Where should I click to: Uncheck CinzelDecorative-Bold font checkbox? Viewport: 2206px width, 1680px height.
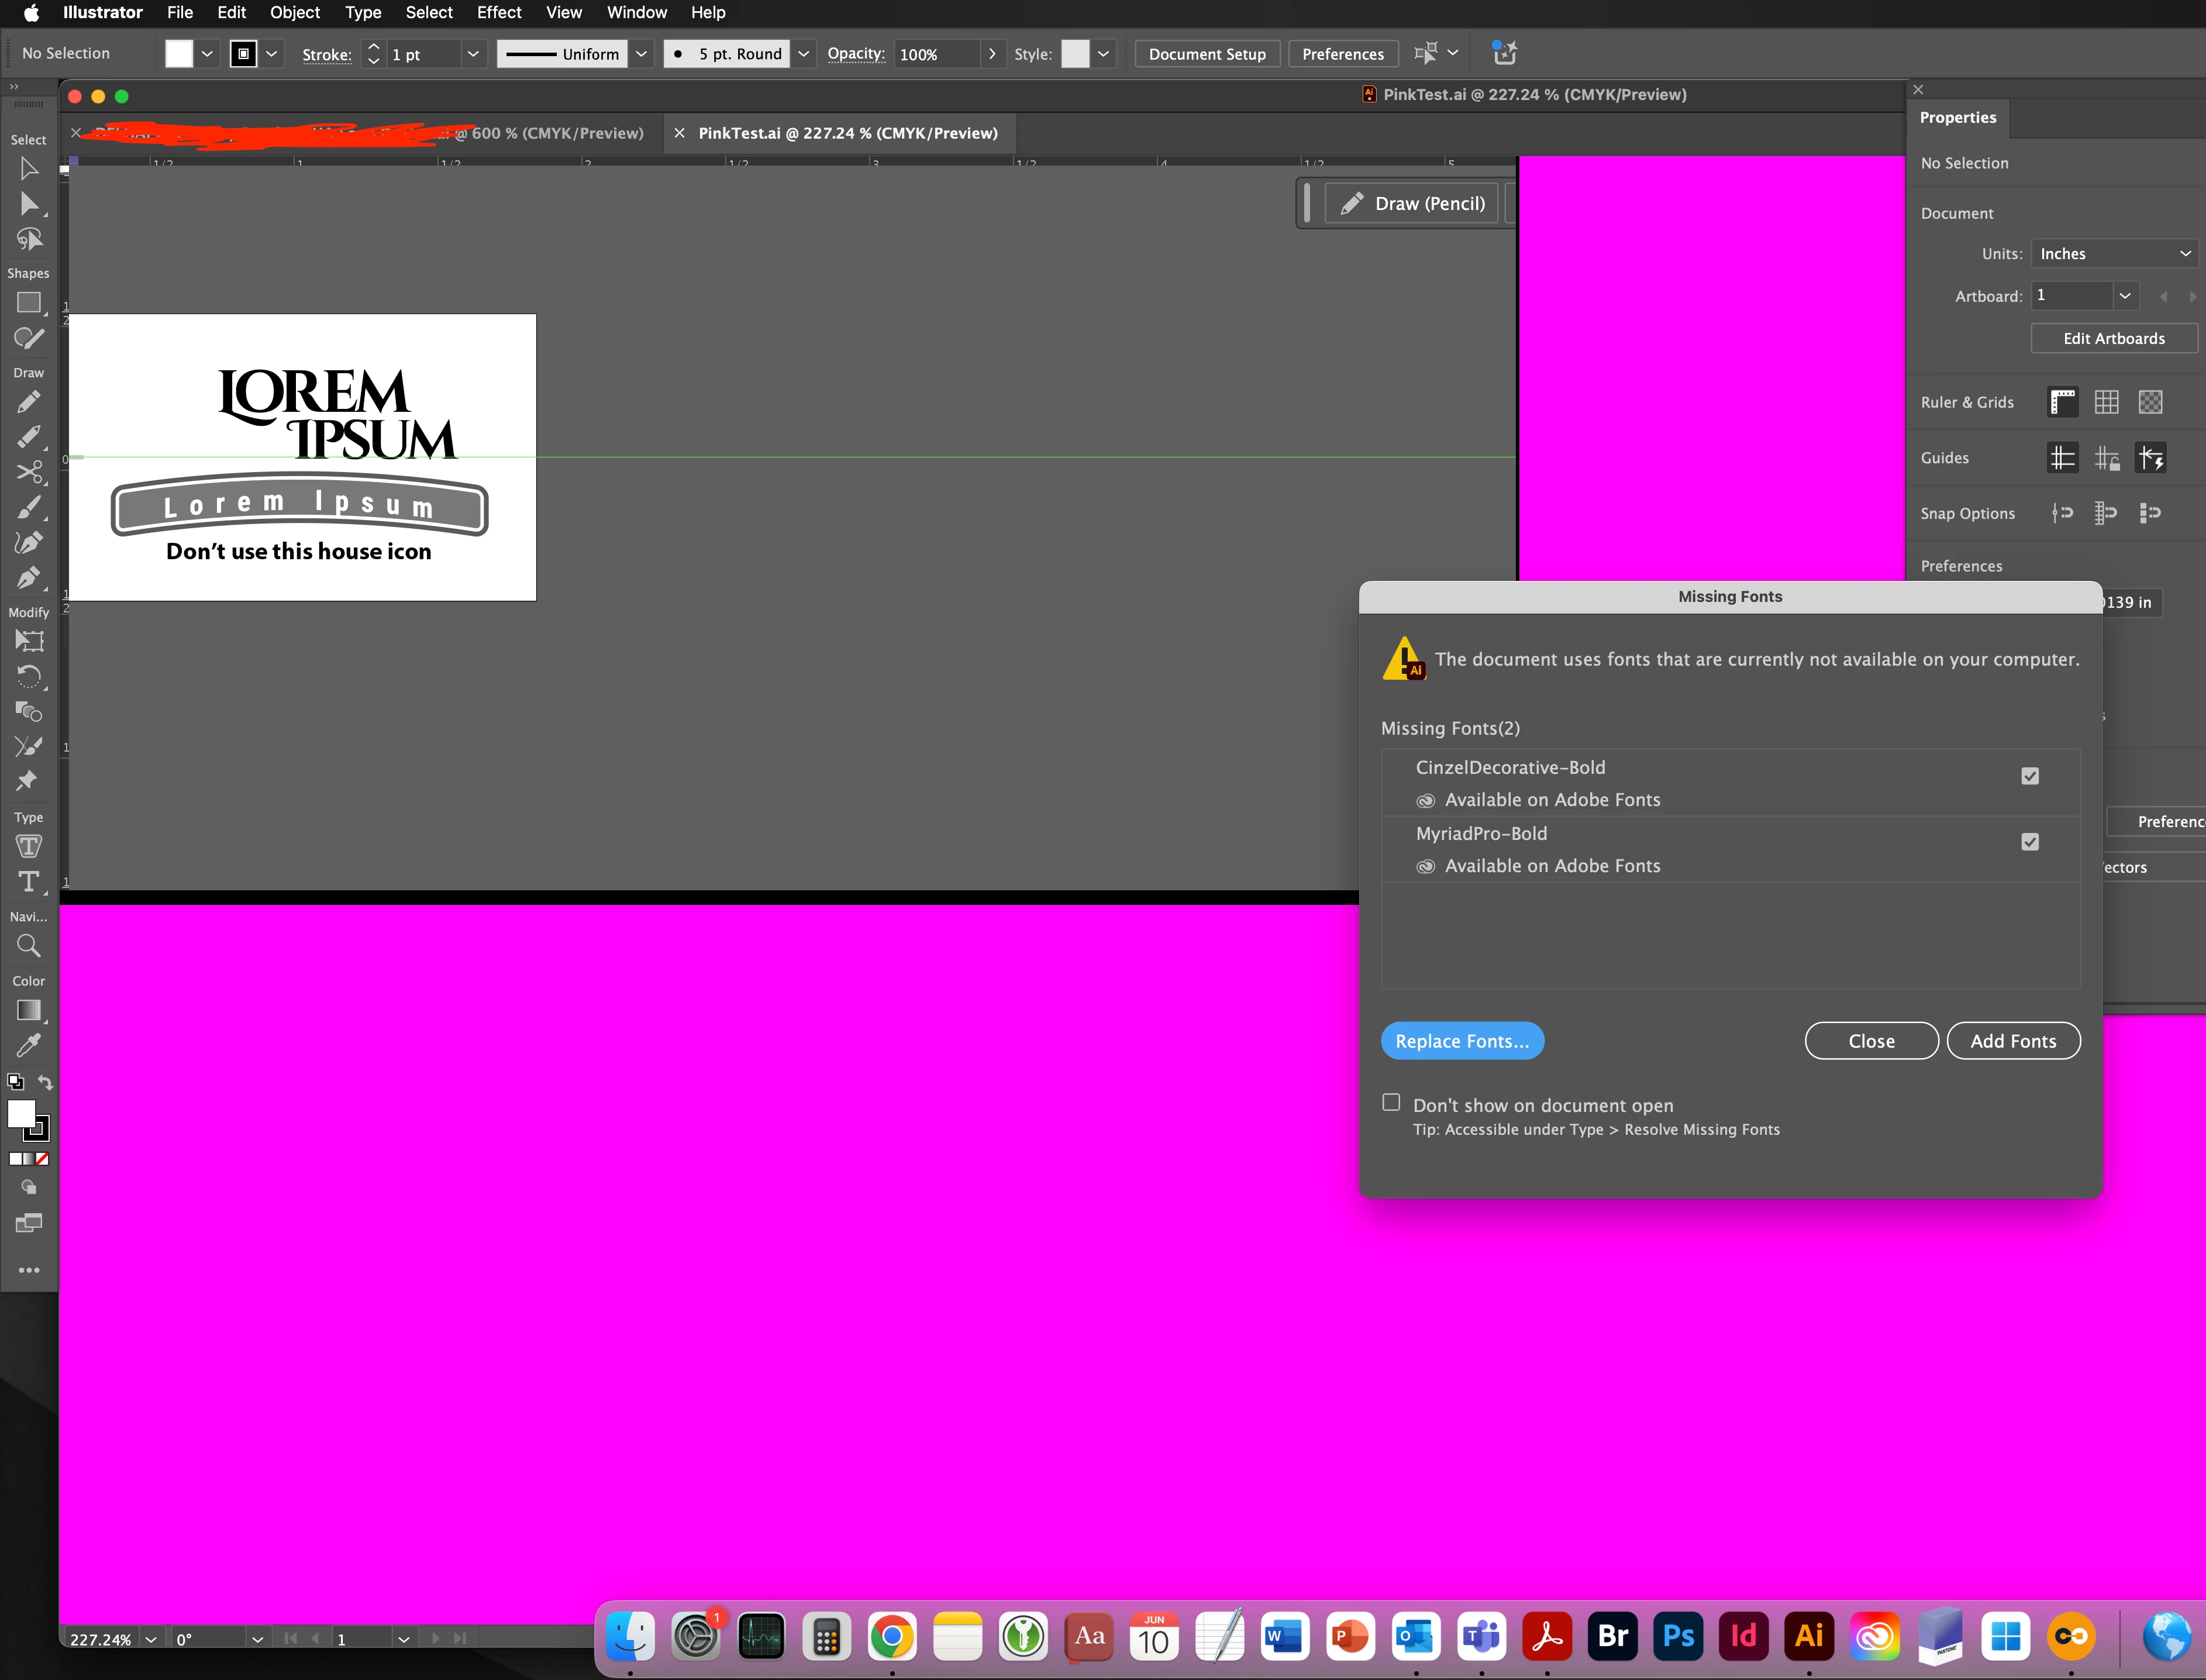[x=2029, y=776]
